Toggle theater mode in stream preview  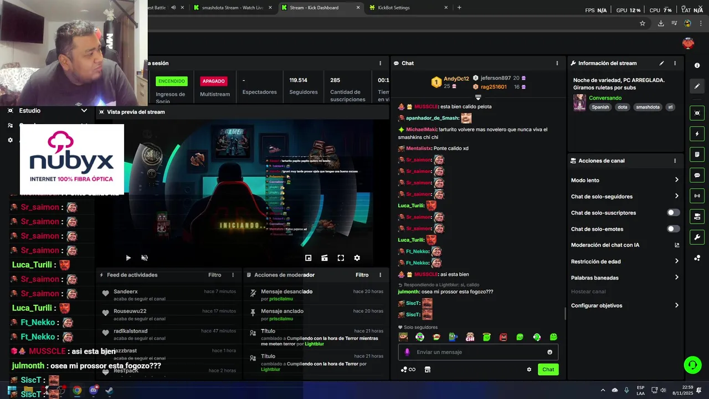(x=325, y=258)
